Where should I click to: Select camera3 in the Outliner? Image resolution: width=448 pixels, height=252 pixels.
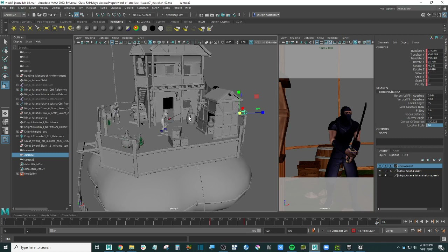pyautogui.click(x=29, y=160)
